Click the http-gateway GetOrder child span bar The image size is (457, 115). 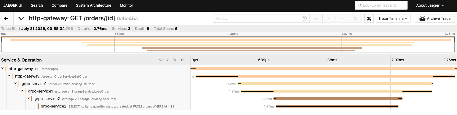coord(325,76)
